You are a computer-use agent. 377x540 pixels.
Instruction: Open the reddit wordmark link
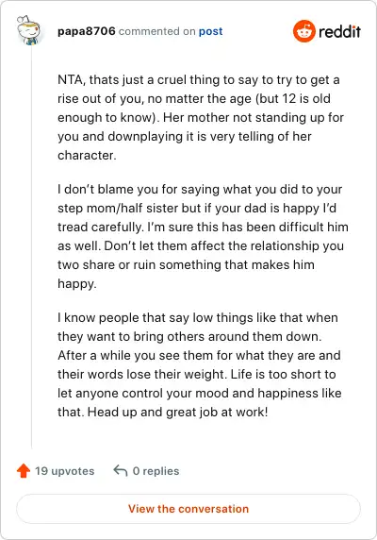[x=339, y=32]
